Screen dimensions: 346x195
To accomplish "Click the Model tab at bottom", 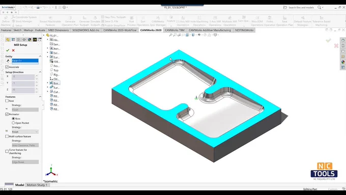I will point(19,185).
